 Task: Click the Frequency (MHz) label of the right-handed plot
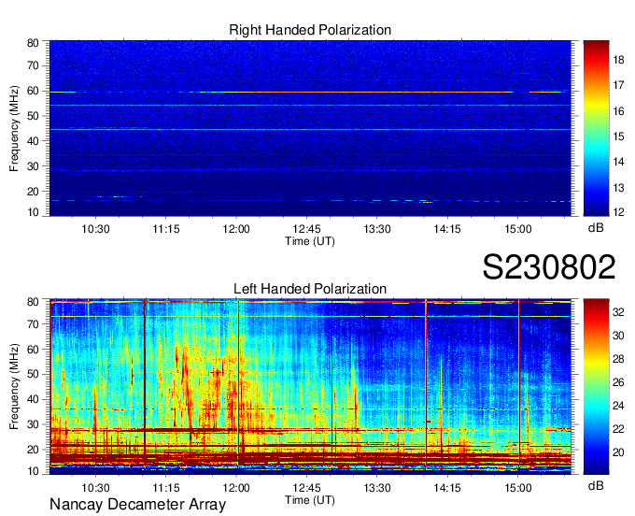click(14, 128)
